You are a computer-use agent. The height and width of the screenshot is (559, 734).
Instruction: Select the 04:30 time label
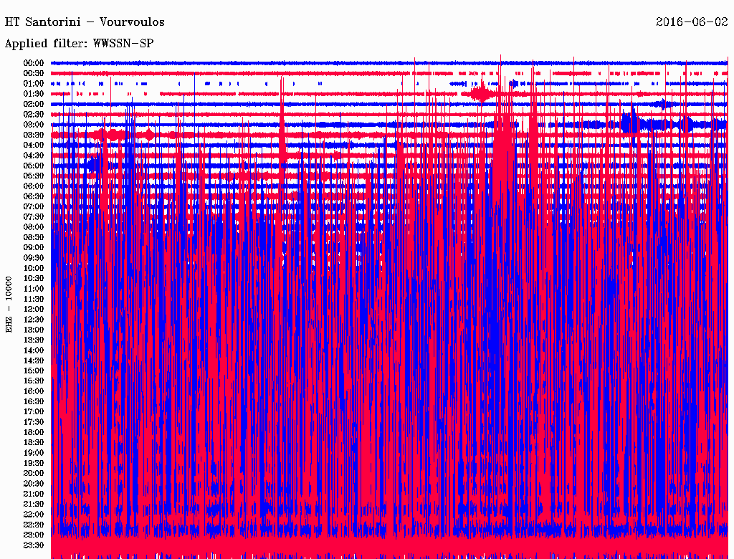(x=34, y=155)
